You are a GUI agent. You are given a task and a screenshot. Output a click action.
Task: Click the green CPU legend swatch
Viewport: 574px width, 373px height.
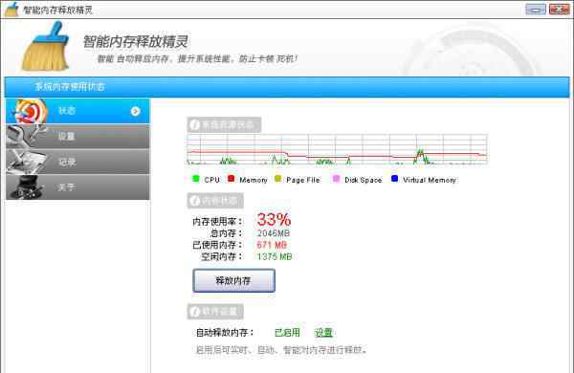tap(196, 179)
